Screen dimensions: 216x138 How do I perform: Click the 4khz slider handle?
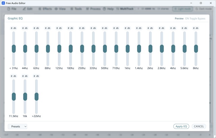173,48
